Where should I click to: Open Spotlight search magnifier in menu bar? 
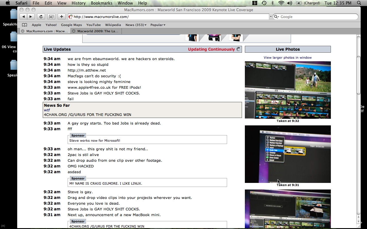click(359, 3)
